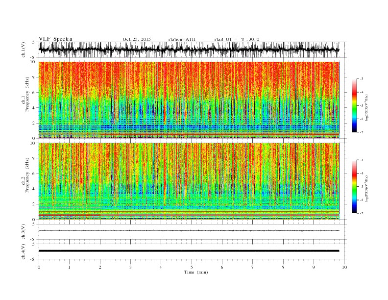Click the "ch.4(V)" axis label
This screenshot has height=300, width=388.
point(24,251)
